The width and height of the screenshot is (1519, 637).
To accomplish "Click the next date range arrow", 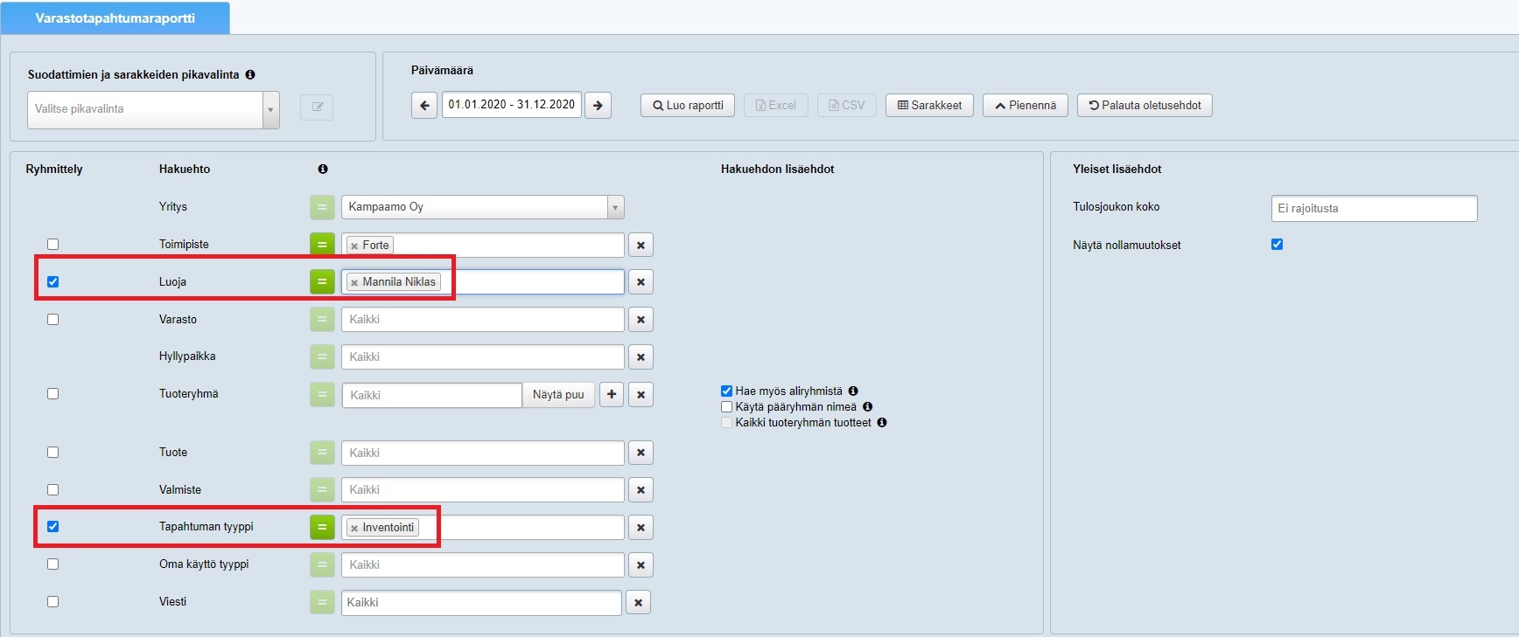I will click(598, 106).
